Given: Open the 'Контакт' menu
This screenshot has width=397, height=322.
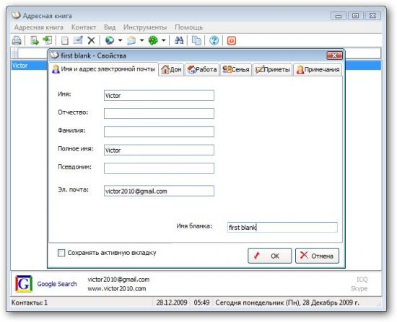Looking at the screenshot, I should click(x=84, y=27).
